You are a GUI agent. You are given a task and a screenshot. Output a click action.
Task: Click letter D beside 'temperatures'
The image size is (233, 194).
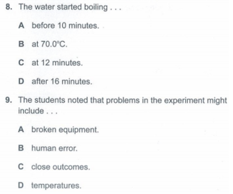pyautogui.click(x=21, y=185)
